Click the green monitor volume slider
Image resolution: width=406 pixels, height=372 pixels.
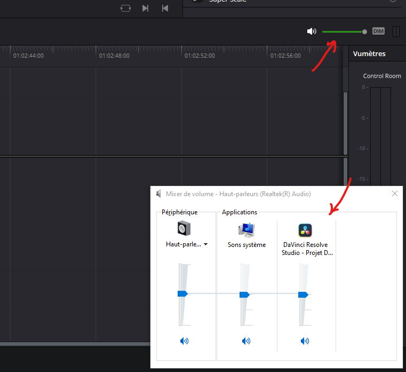click(343, 32)
